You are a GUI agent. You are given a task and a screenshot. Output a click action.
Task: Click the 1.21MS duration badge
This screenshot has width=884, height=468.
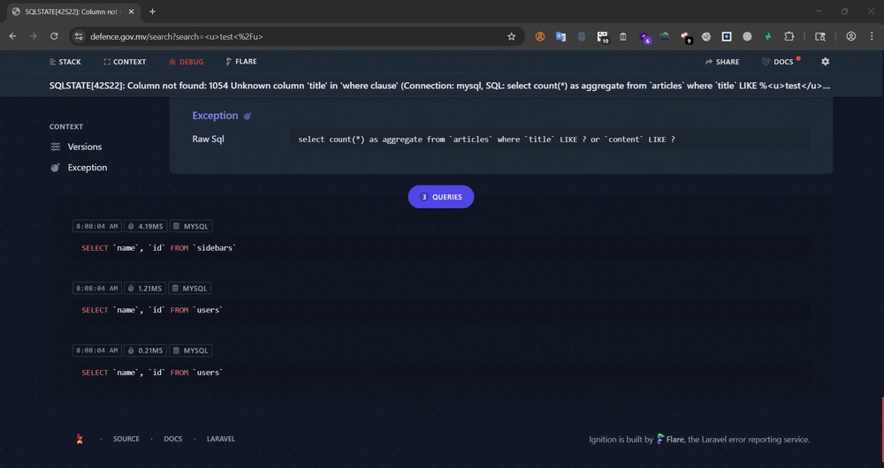[x=144, y=289]
